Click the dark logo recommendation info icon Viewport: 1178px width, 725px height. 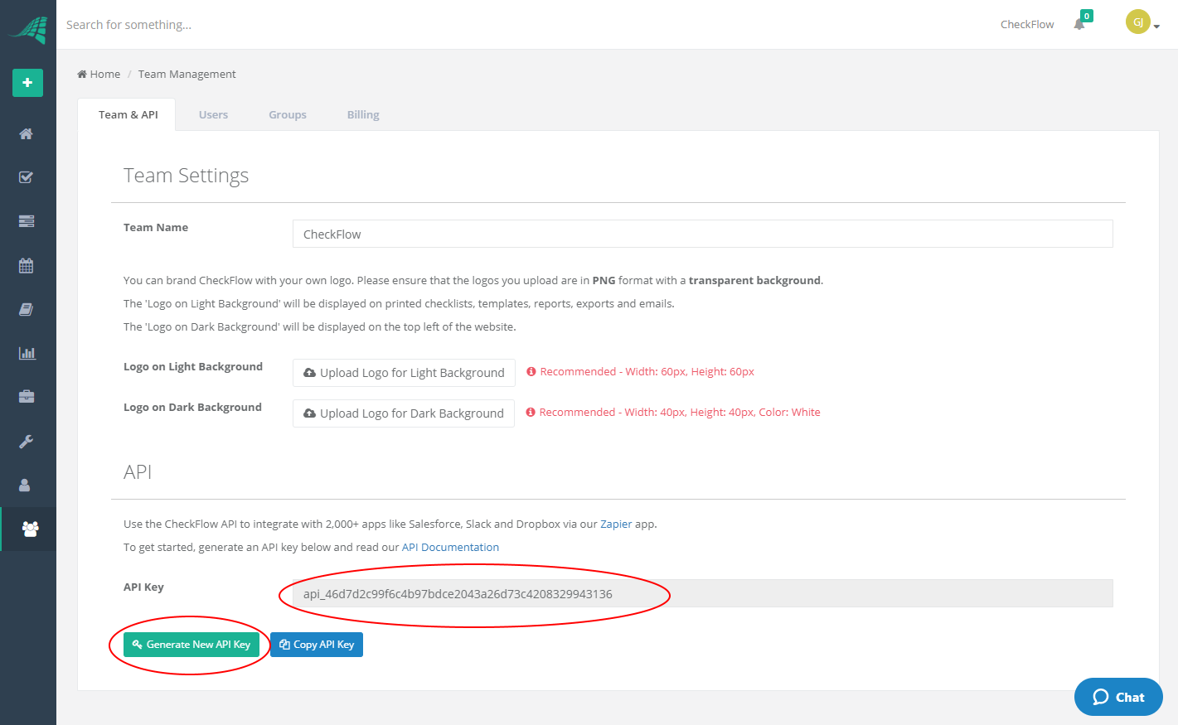click(x=531, y=413)
